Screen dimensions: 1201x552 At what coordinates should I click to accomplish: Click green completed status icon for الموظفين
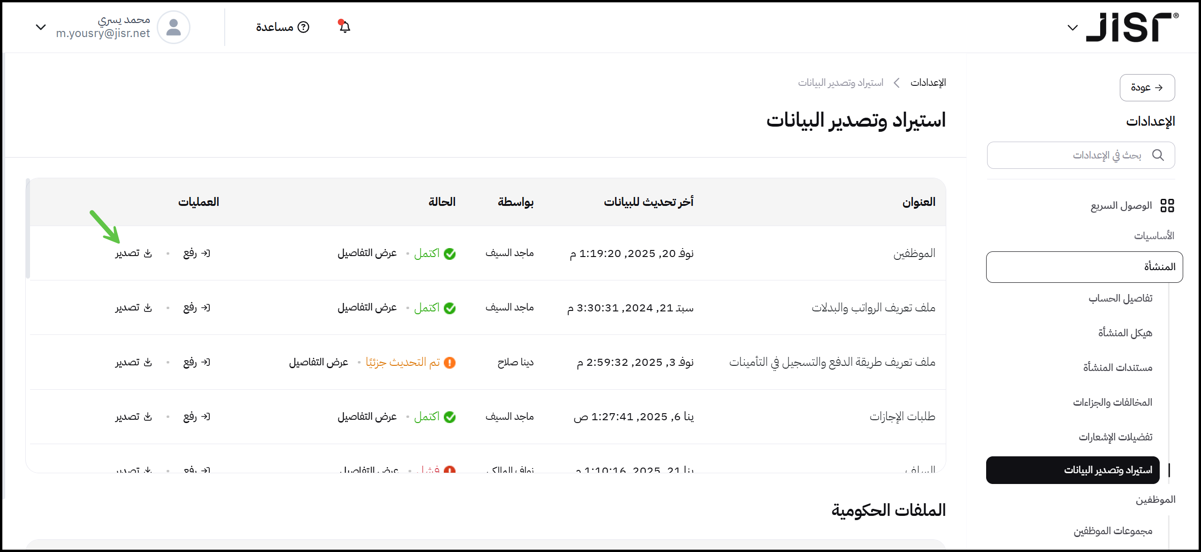(x=449, y=254)
